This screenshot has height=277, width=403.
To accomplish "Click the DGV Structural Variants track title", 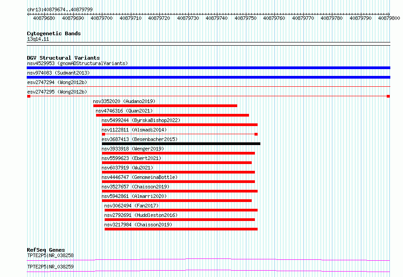I will pos(63,58).
